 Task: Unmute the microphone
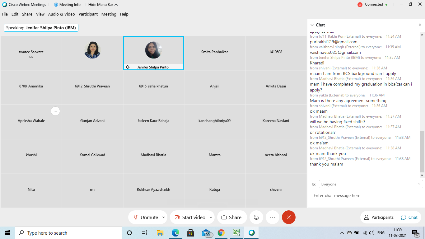coord(146,217)
